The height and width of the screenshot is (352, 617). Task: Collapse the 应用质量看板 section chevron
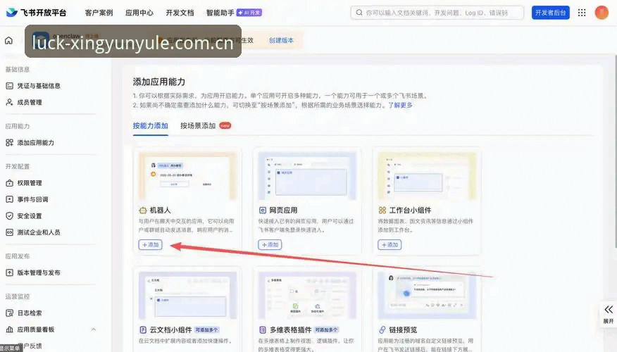point(94,329)
